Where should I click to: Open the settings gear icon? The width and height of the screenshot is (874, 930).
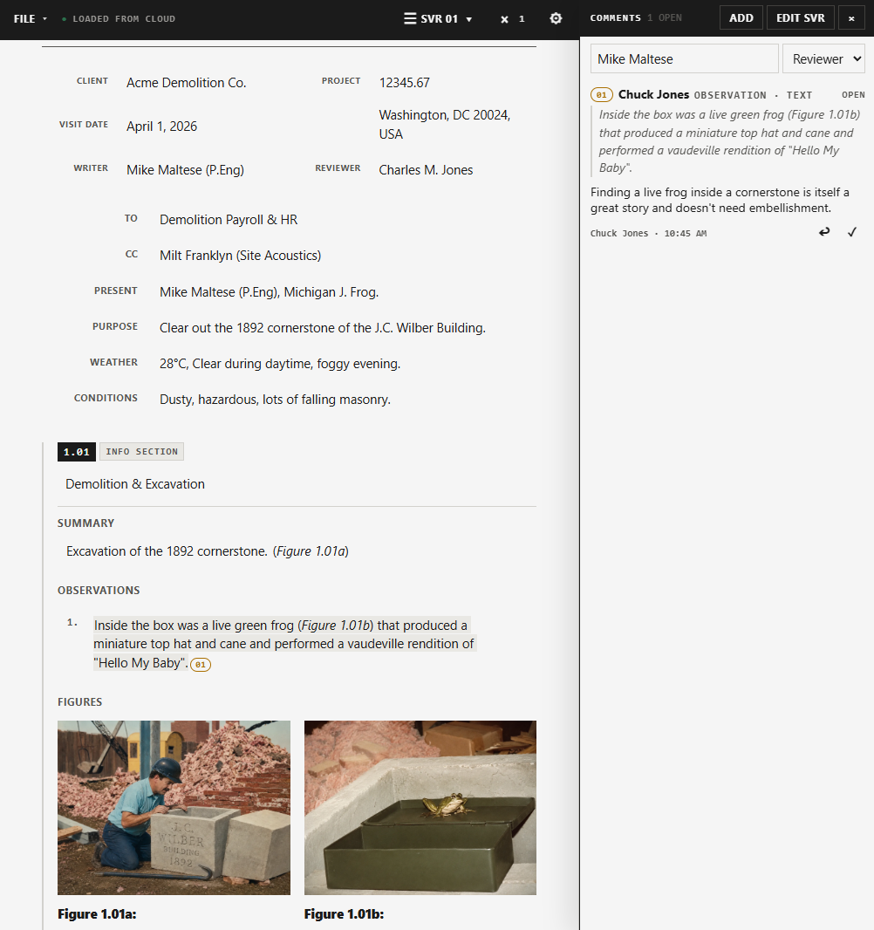[x=556, y=18]
